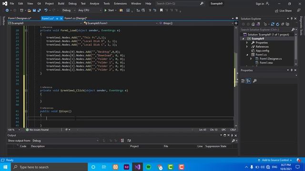
Task: Save the current file with the disk icon
Action: [x=34, y=10]
